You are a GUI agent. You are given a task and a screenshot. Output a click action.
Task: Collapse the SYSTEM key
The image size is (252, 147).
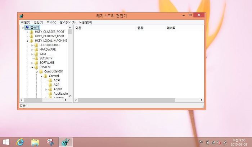coord(32,67)
